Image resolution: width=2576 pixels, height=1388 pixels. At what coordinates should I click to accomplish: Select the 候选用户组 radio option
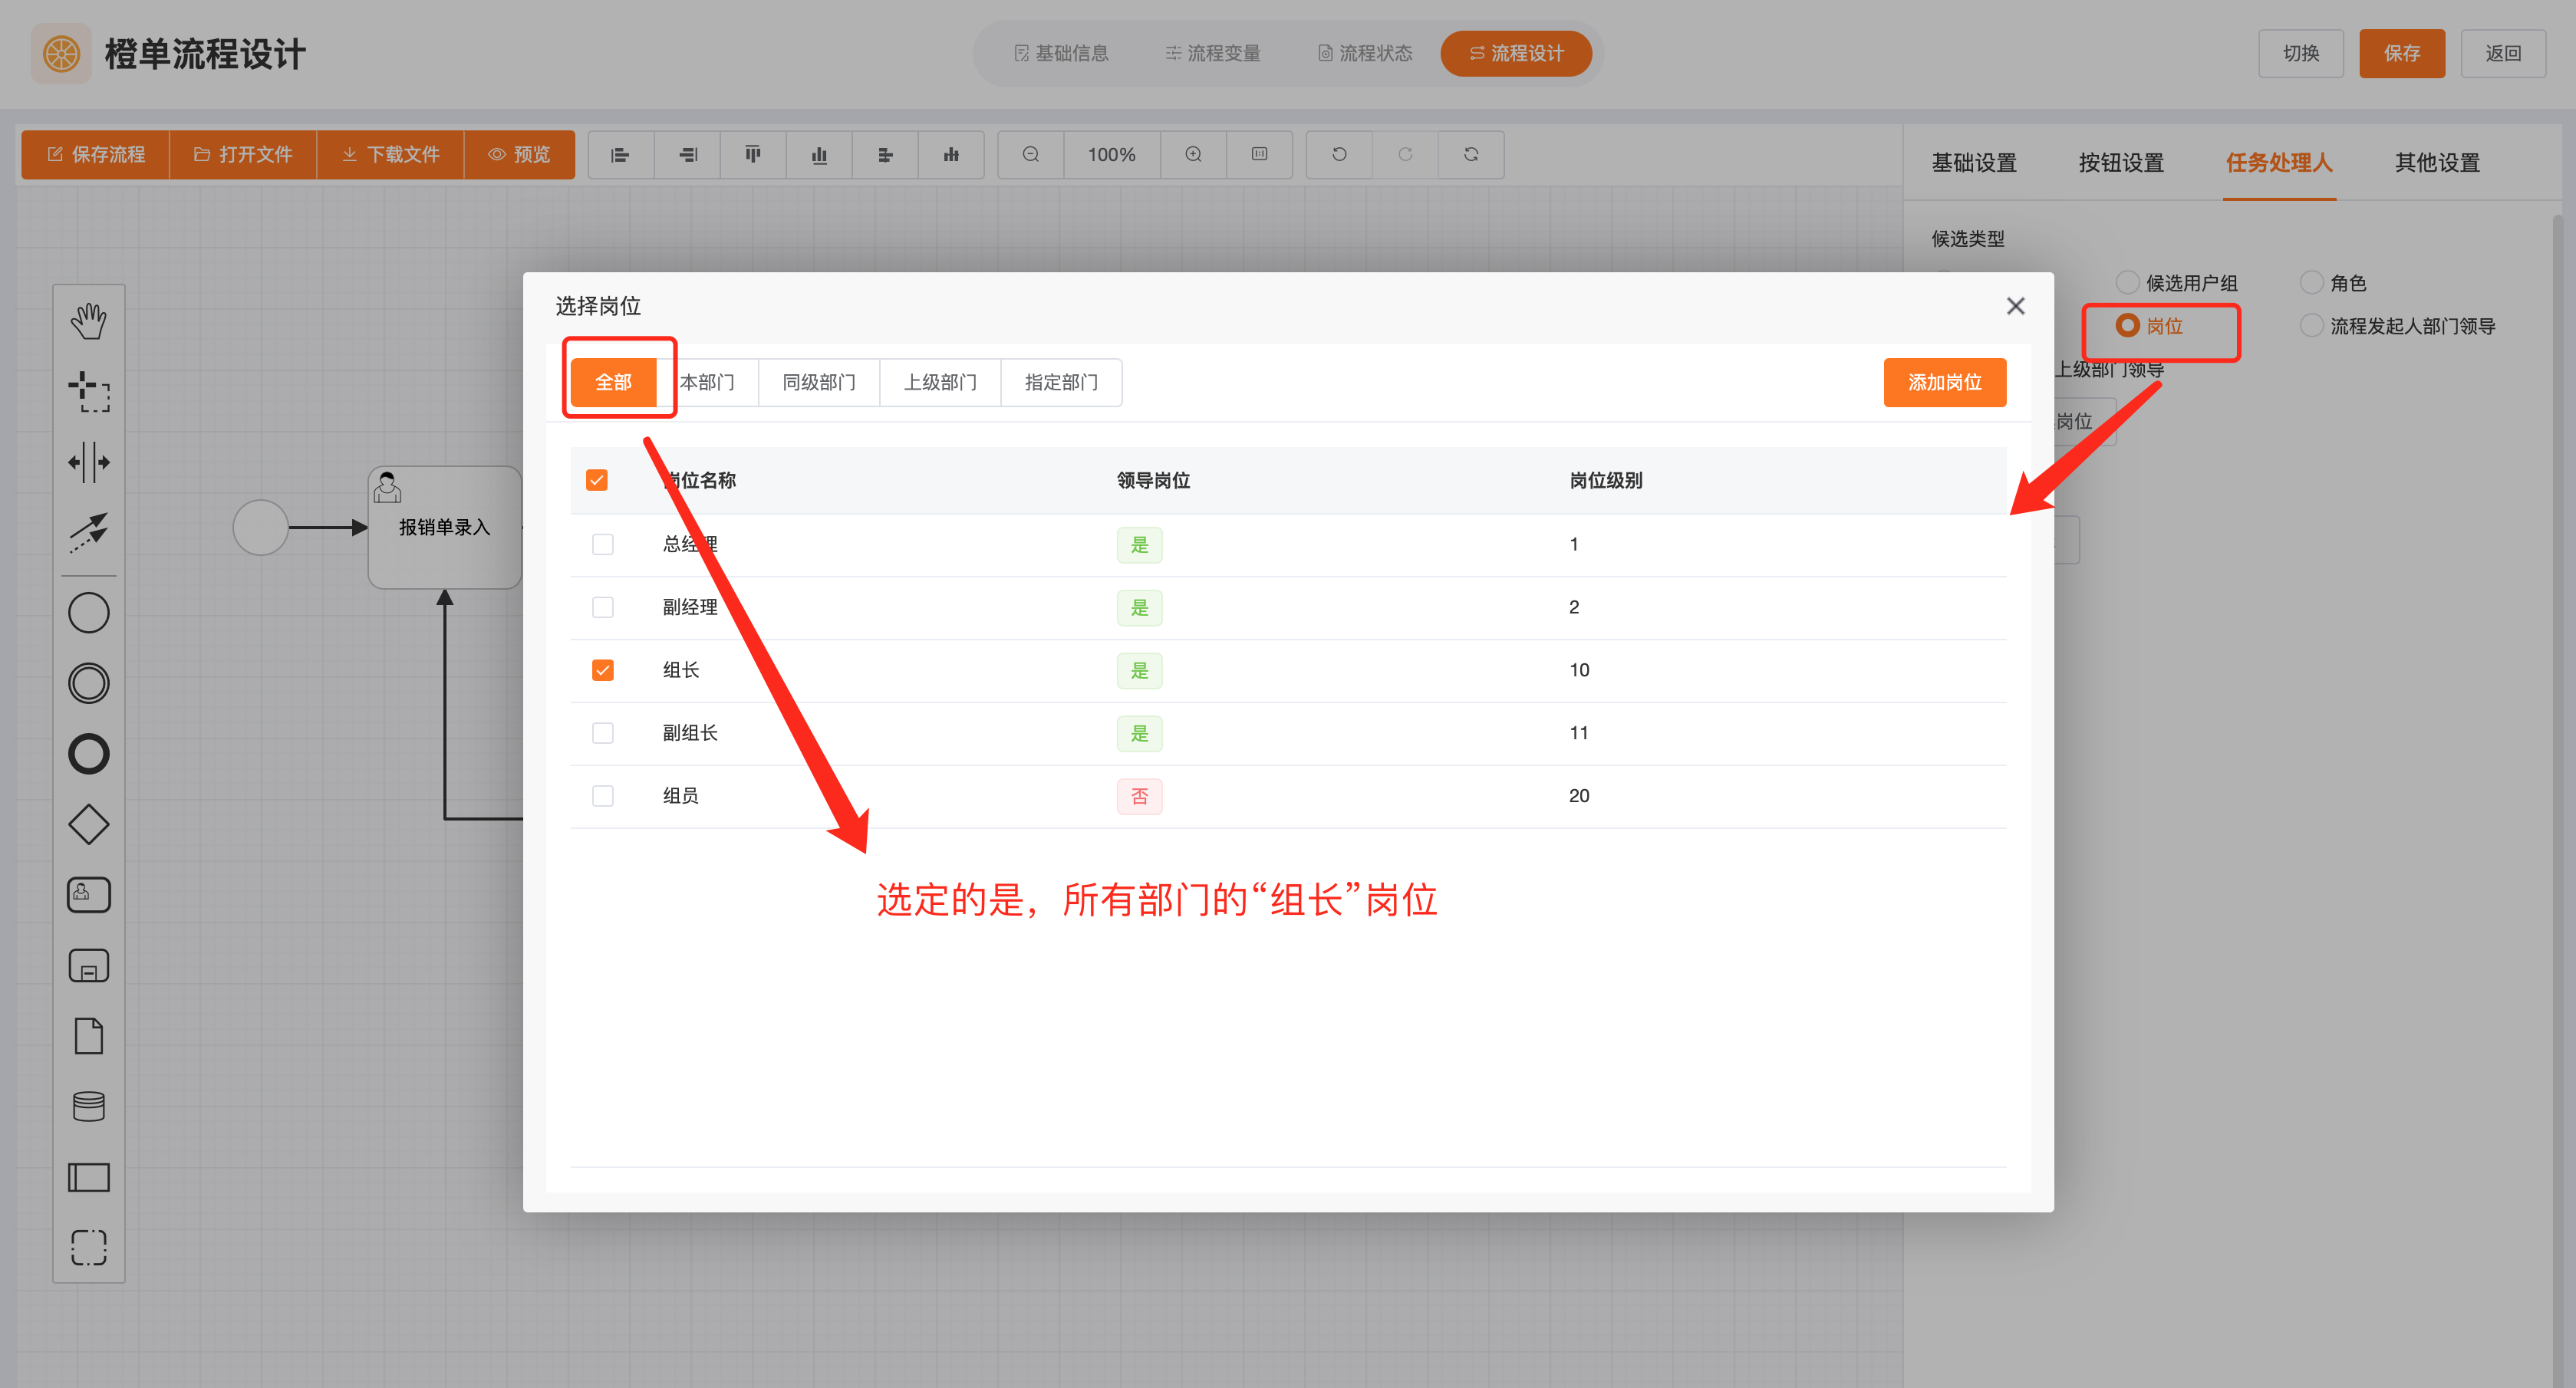click(x=2176, y=283)
